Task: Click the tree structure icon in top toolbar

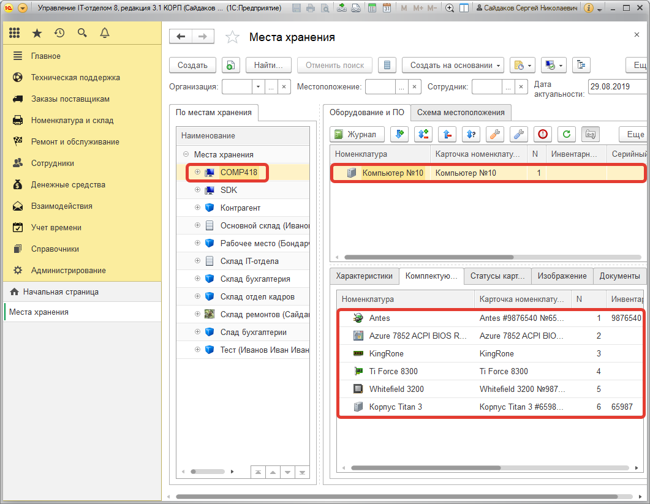Action: 581,65
